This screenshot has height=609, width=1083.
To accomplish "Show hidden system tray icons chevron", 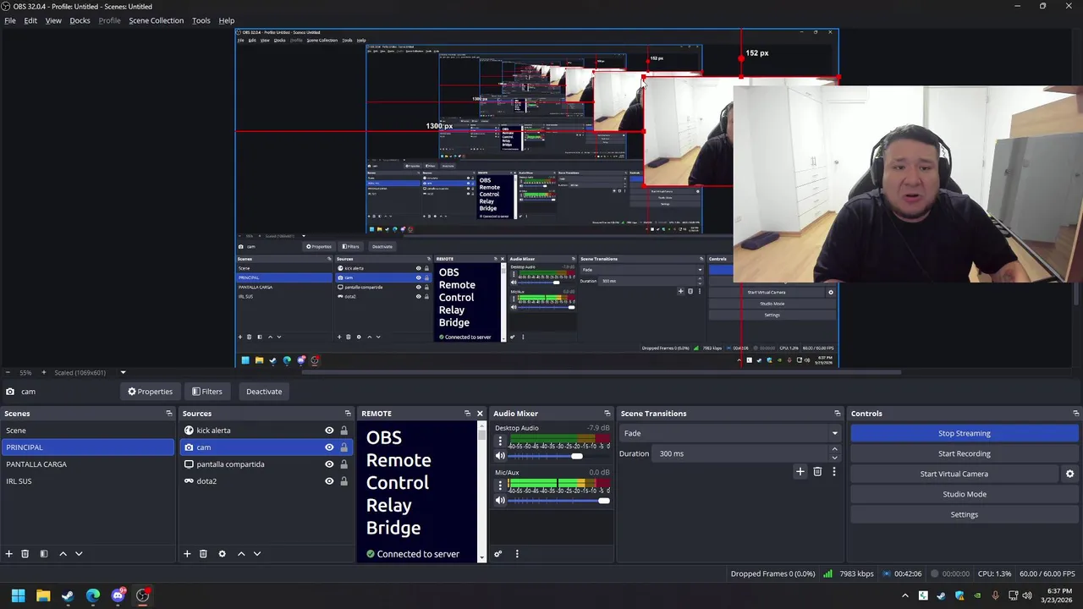I will pyautogui.click(x=905, y=595).
